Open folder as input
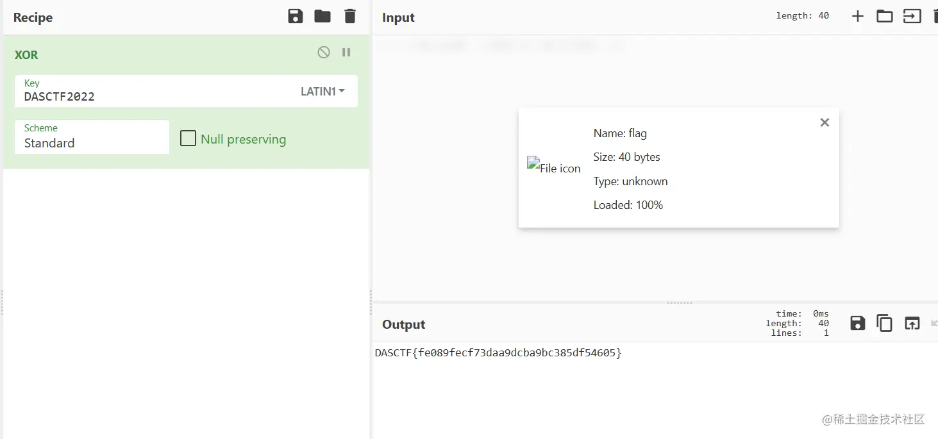Screen dimensions: 938x439 [885, 17]
